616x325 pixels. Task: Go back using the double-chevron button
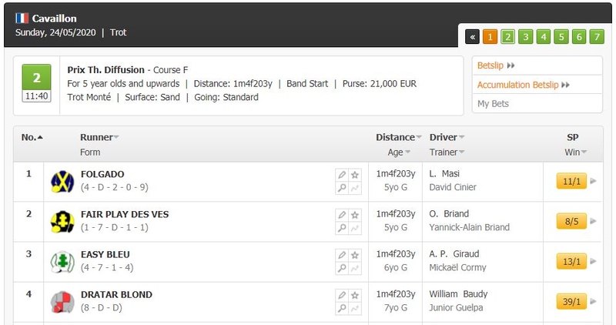(472, 37)
